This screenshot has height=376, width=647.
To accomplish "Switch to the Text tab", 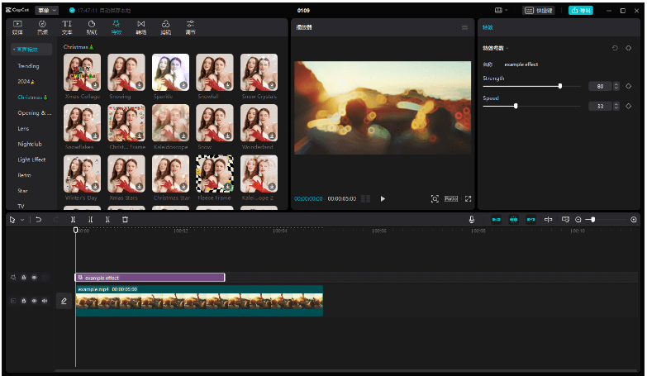I will coord(67,27).
